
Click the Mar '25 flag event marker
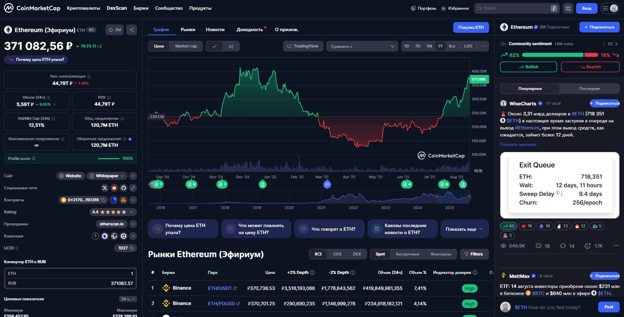[327, 184]
